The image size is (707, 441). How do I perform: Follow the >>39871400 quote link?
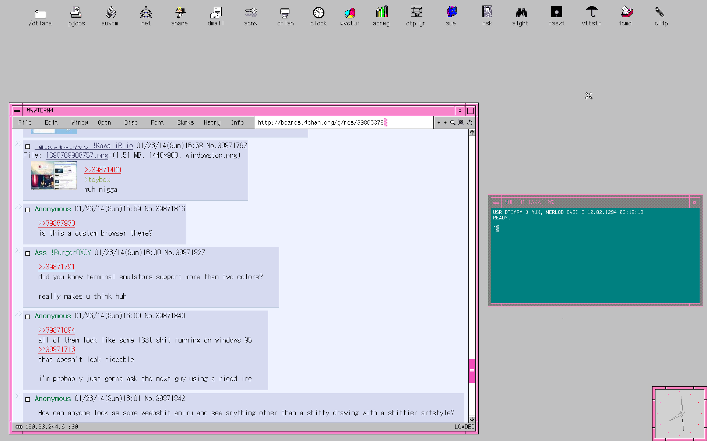tap(103, 170)
